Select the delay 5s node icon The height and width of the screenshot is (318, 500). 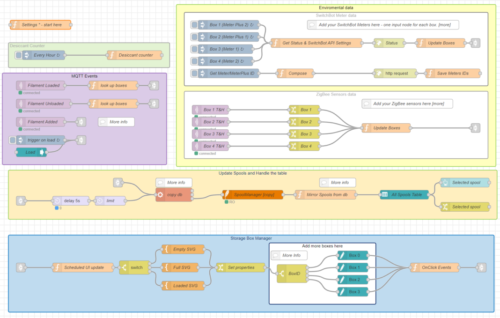click(x=57, y=201)
